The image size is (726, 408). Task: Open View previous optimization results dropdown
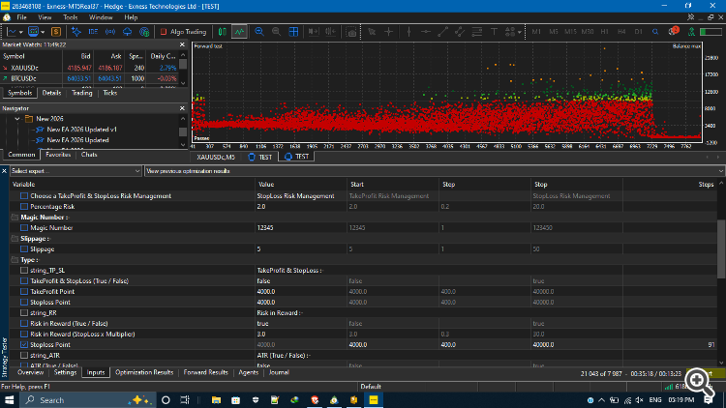pos(435,171)
